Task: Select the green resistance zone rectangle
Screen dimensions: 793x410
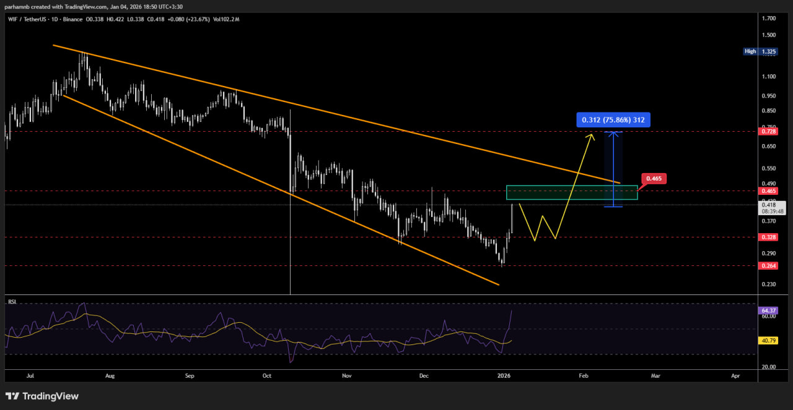Action: (571, 192)
